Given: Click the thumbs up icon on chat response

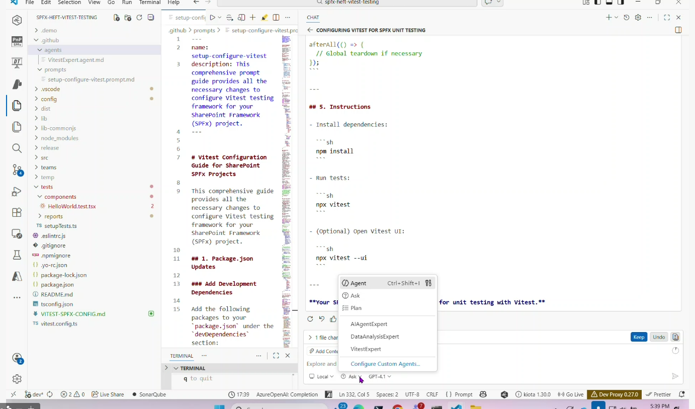Looking at the screenshot, I should [333, 319].
